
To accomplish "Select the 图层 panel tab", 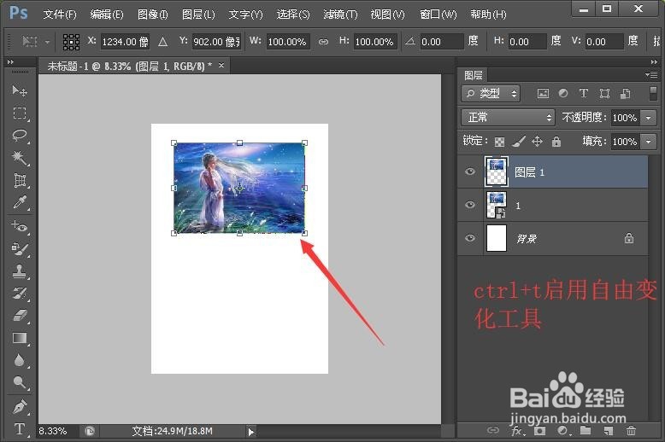I will 474,75.
